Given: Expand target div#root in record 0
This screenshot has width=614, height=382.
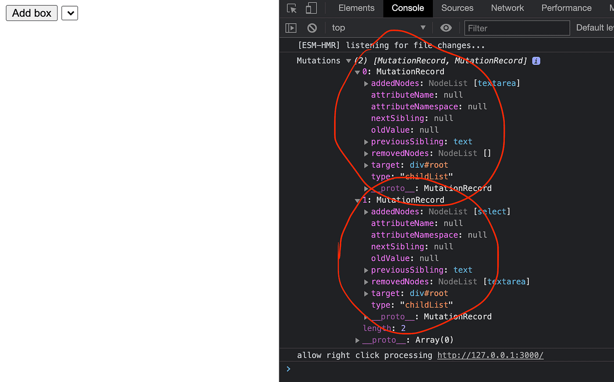Looking at the screenshot, I should click(x=366, y=165).
